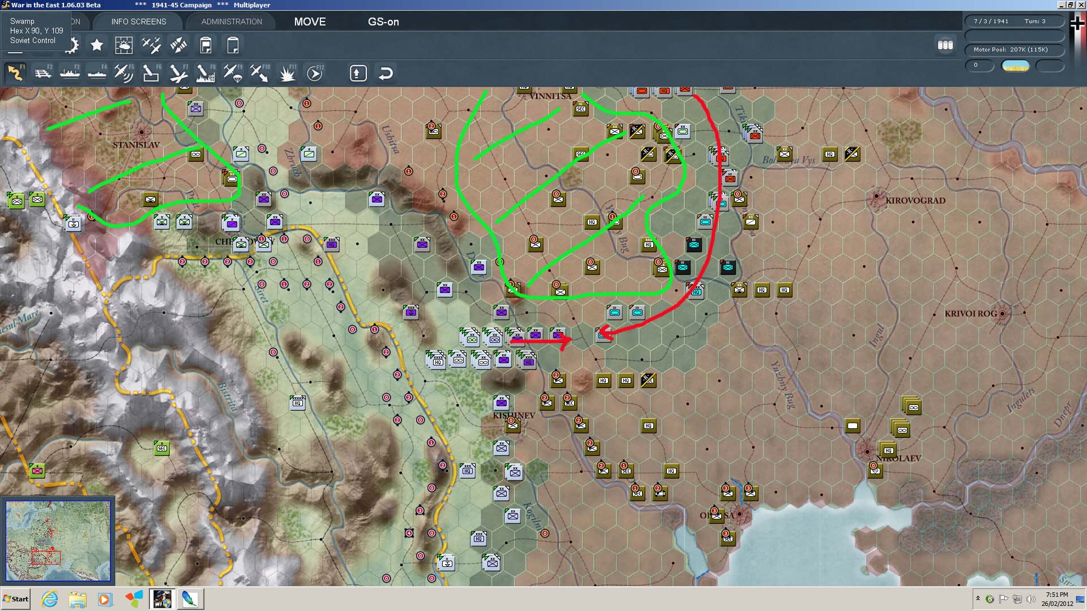
Task: Open Windows Media Player from the taskbar
Action: click(105, 599)
